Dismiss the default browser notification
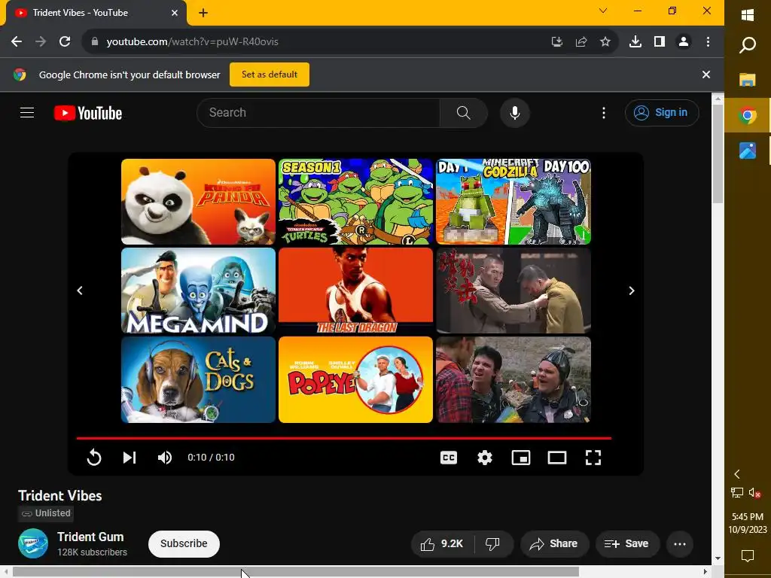Viewport: 771px width, 578px height. pos(706,75)
